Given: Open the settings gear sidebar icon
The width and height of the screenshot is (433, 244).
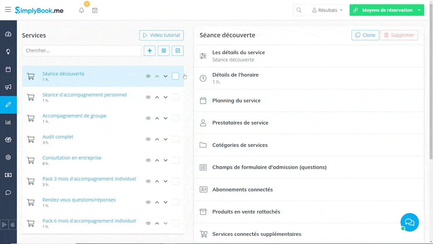Looking at the screenshot, I should [8, 158].
